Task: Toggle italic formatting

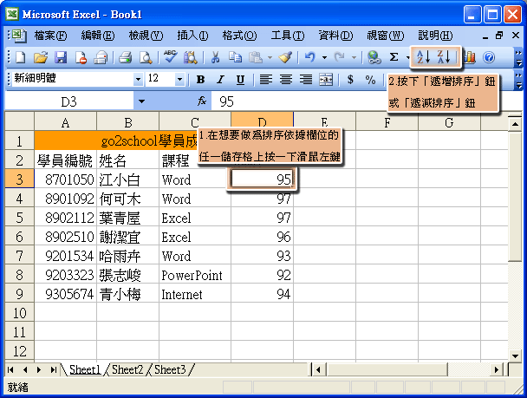Action: pyautogui.click(x=220, y=80)
